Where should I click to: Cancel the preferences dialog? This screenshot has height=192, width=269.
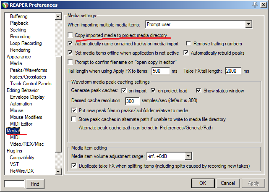[228, 183]
